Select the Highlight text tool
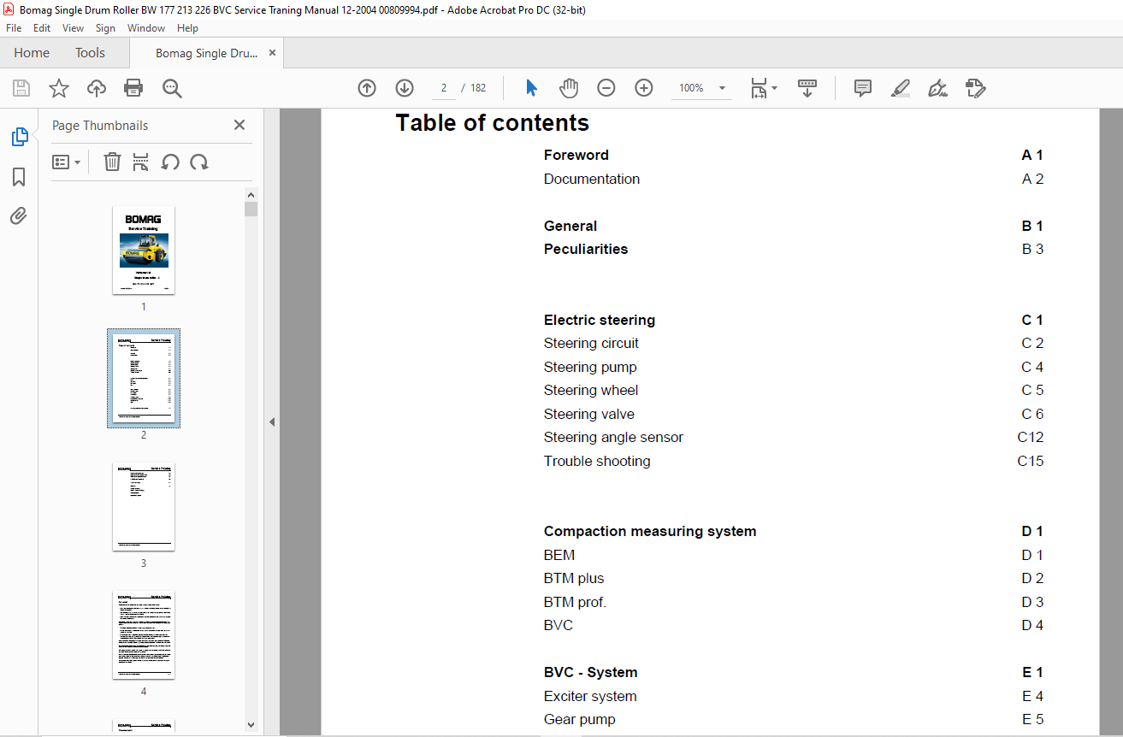 [x=900, y=88]
